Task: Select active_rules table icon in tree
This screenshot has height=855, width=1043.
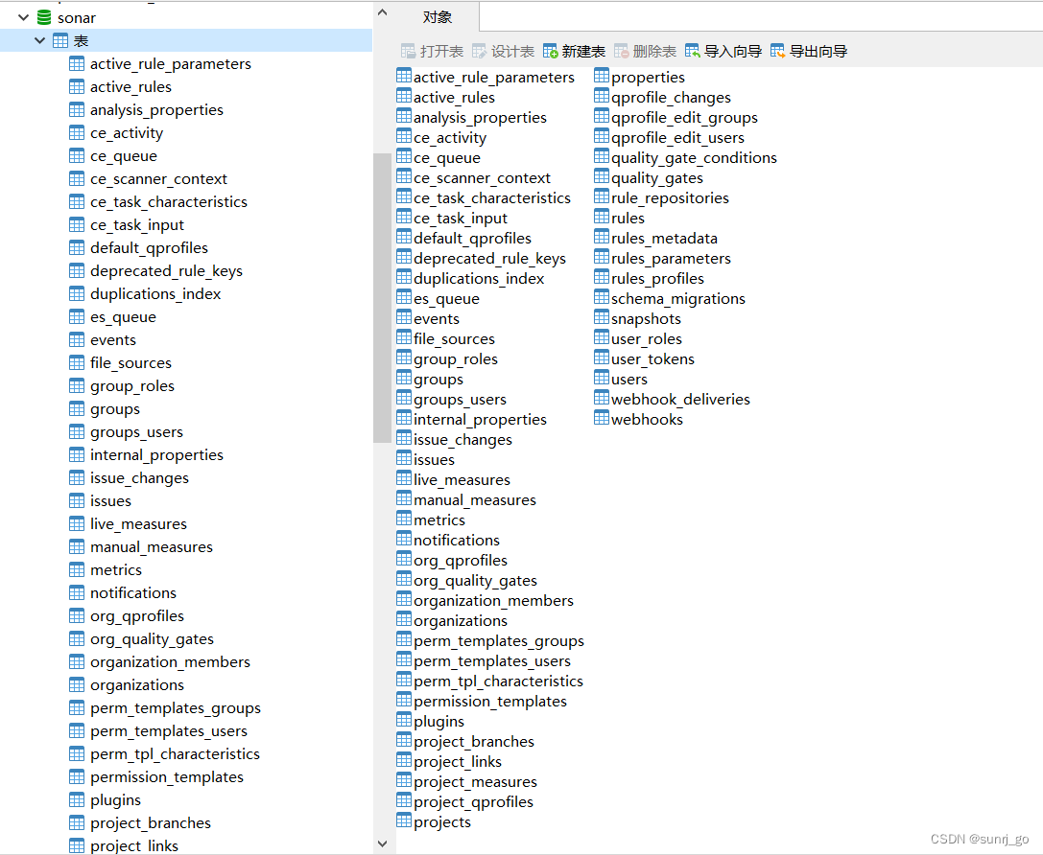Action: click(x=77, y=87)
